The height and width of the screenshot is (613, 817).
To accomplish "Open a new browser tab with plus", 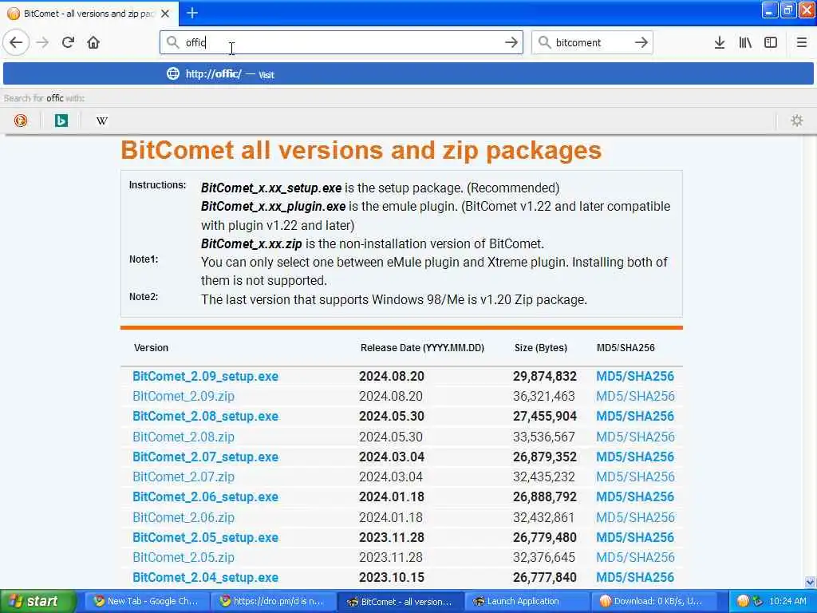I will point(191,13).
